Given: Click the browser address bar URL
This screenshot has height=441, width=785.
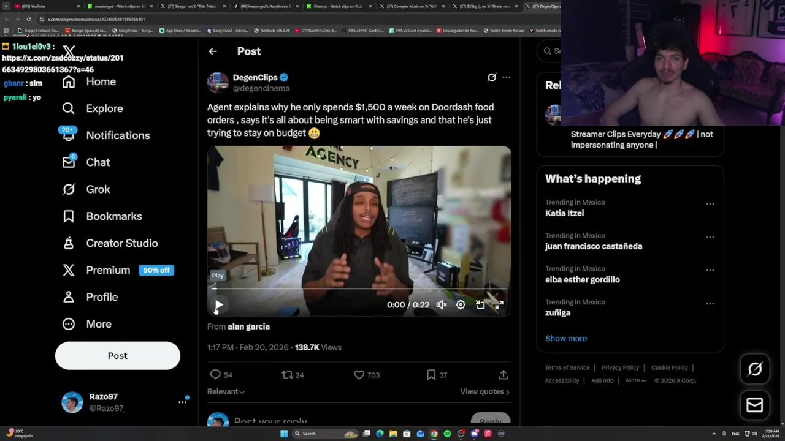Looking at the screenshot, I should [97, 19].
